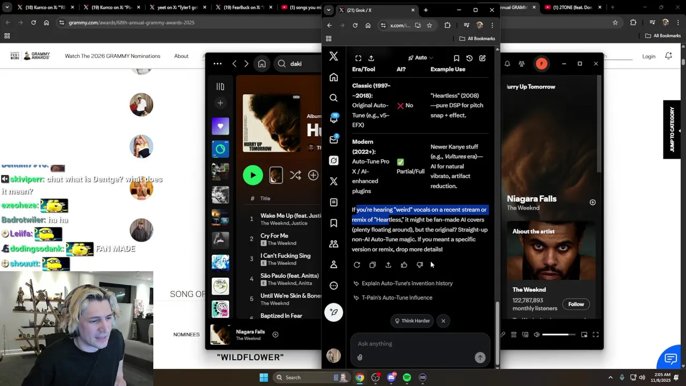Show hidden system tray icons chevron
Viewport: 686px width, 386px height.
click(610, 377)
